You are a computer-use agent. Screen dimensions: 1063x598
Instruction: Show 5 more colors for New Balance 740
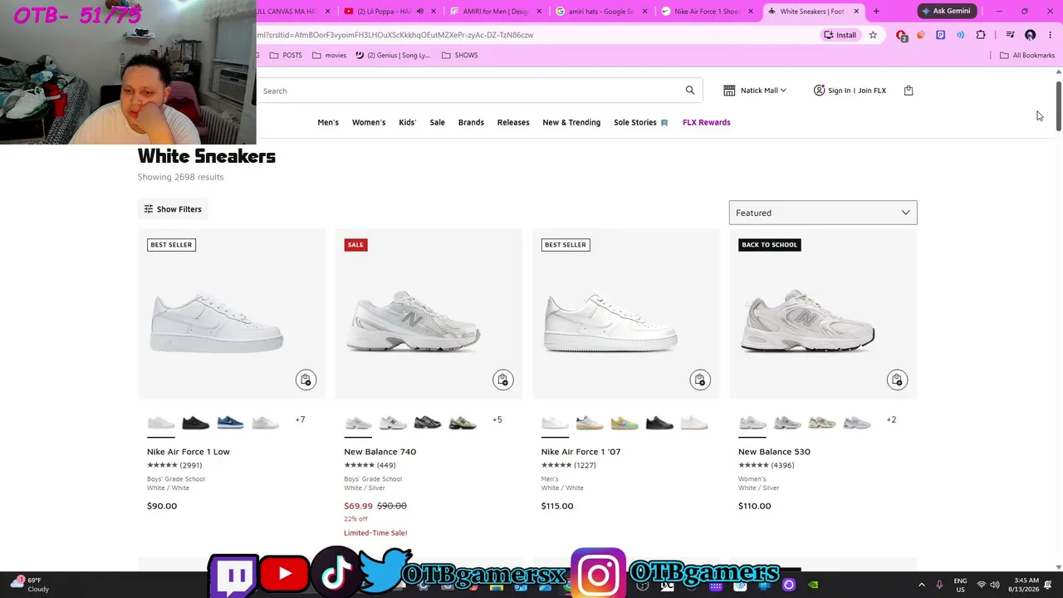click(497, 420)
